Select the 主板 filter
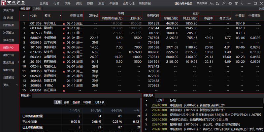The height and width of the screenshot is (132, 264). click(x=67, y=102)
